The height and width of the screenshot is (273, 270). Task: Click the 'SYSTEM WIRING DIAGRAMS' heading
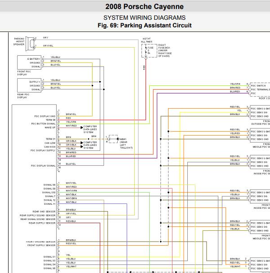(144, 18)
